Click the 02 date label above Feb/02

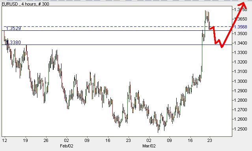(x=66, y=140)
